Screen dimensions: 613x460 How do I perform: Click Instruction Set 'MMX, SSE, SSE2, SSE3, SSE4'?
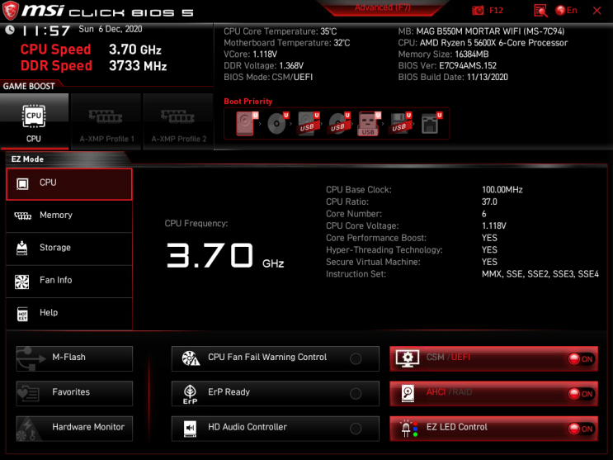pos(540,274)
